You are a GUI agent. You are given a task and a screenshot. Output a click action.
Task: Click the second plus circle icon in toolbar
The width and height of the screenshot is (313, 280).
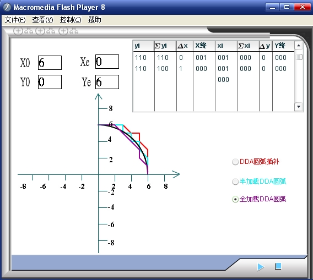(x=40, y=31)
